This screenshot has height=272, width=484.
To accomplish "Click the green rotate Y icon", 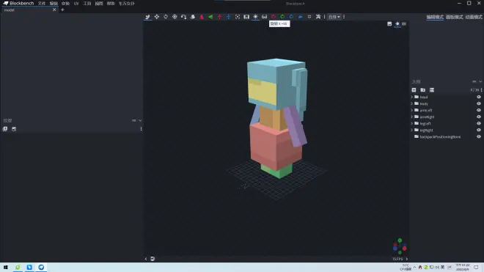I will tap(282, 17).
